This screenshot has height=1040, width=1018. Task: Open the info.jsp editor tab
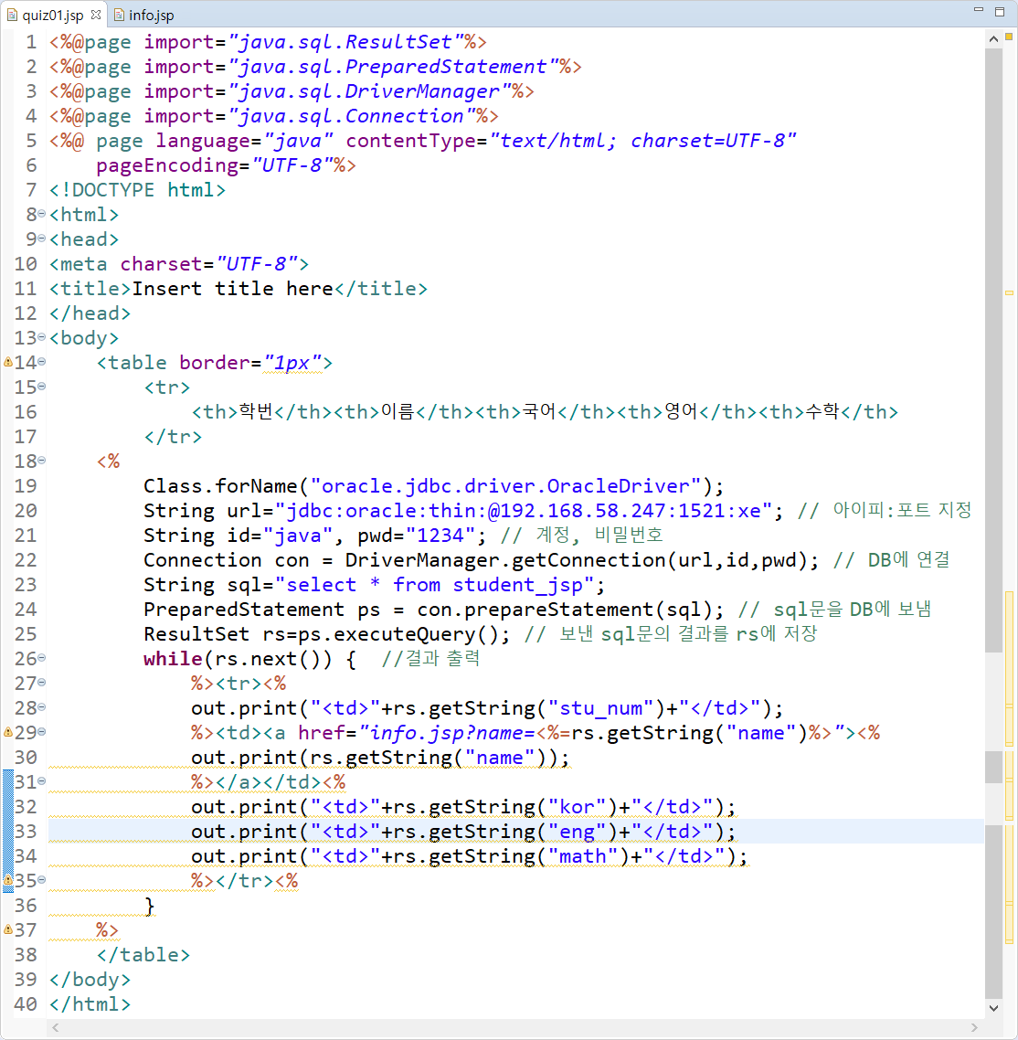click(143, 15)
